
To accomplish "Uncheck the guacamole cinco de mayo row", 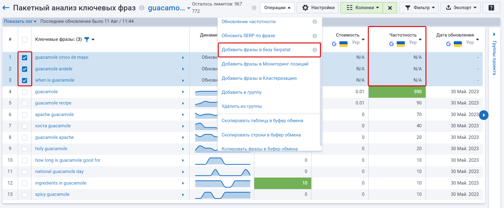I will (x=25, y=58).
